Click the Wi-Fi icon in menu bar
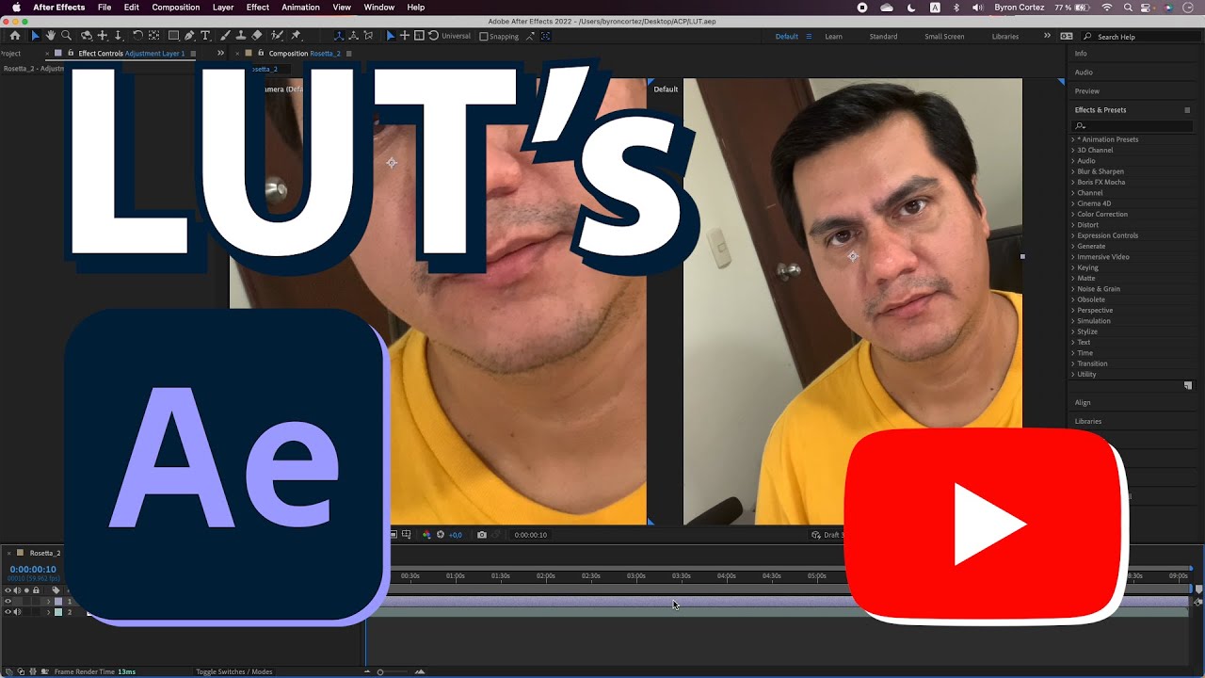Screen dimensions: 1205x678 pos(1106,8)
